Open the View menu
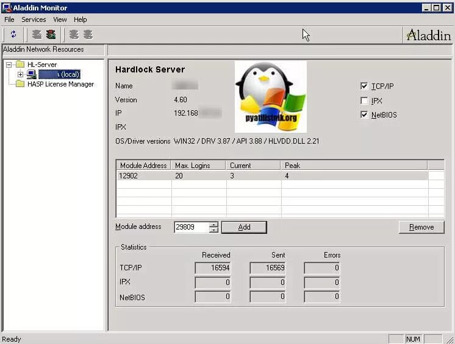The image size is (455, 344). point(60,19)
